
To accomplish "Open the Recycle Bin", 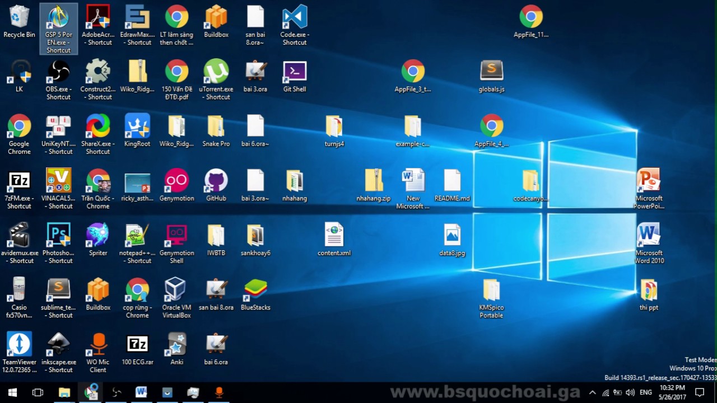I will click(x=19, y=22).
